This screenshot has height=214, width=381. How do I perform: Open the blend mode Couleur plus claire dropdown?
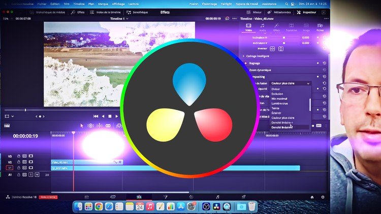click(x=290, y=83)
